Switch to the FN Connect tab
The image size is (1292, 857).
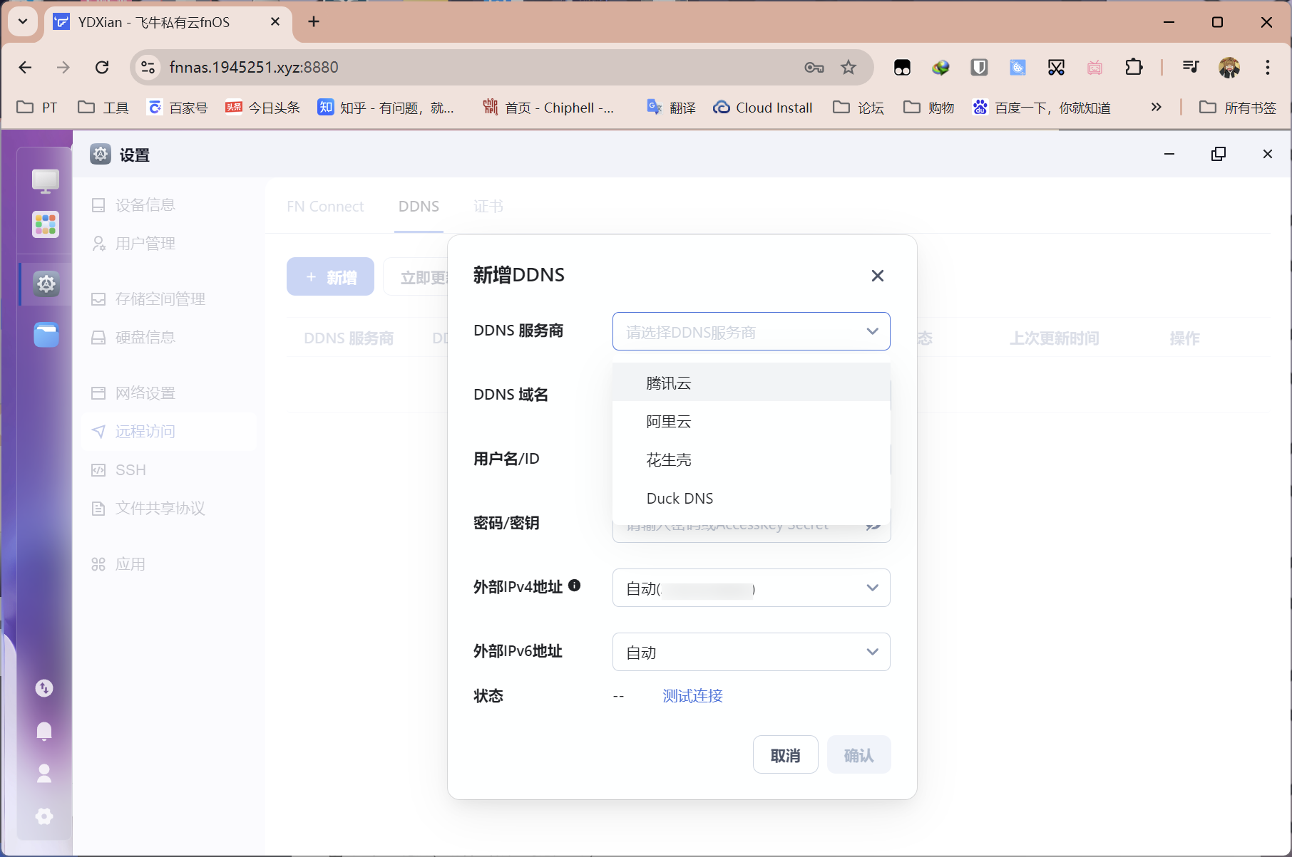(325, 207)
